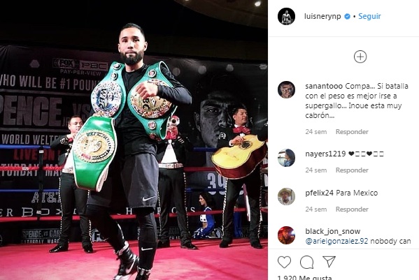Image resolution: width=419 pixels, height=280 pixels.
Task: Click the boxer photo with belts
Action: click(x=134, y=140)
